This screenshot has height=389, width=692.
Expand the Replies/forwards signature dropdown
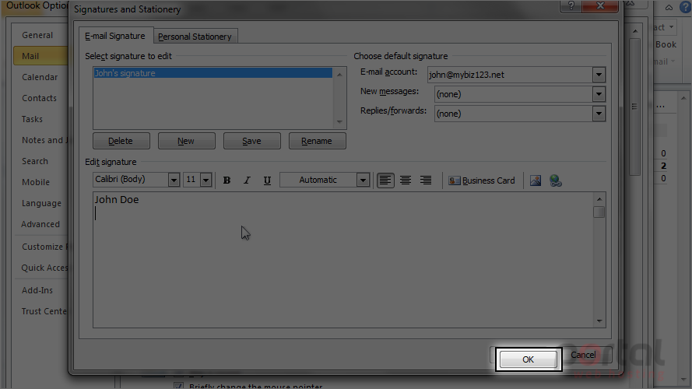tap(599, 114)
